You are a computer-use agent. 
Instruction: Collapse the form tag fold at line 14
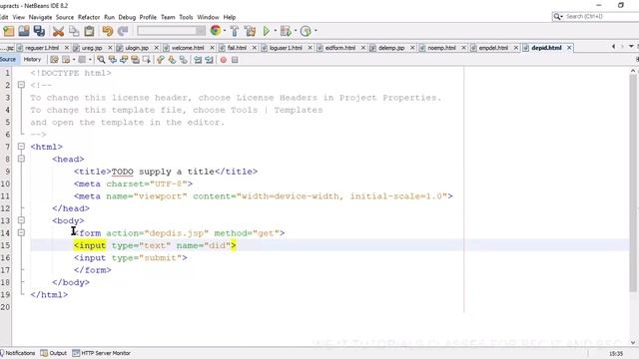coord(21,232)
